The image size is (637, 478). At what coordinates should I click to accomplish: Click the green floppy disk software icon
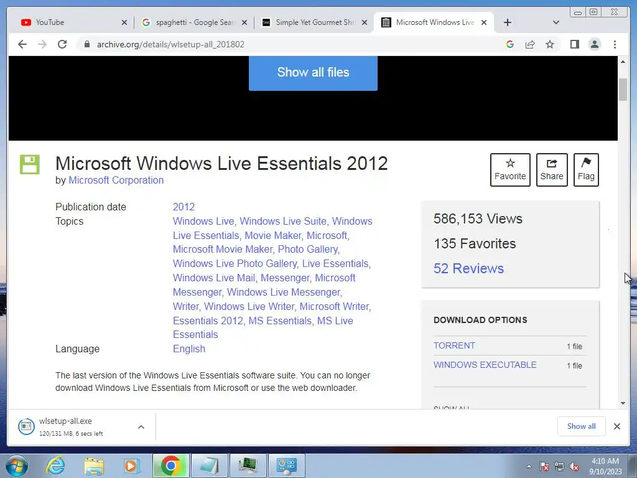pos(30,164)
